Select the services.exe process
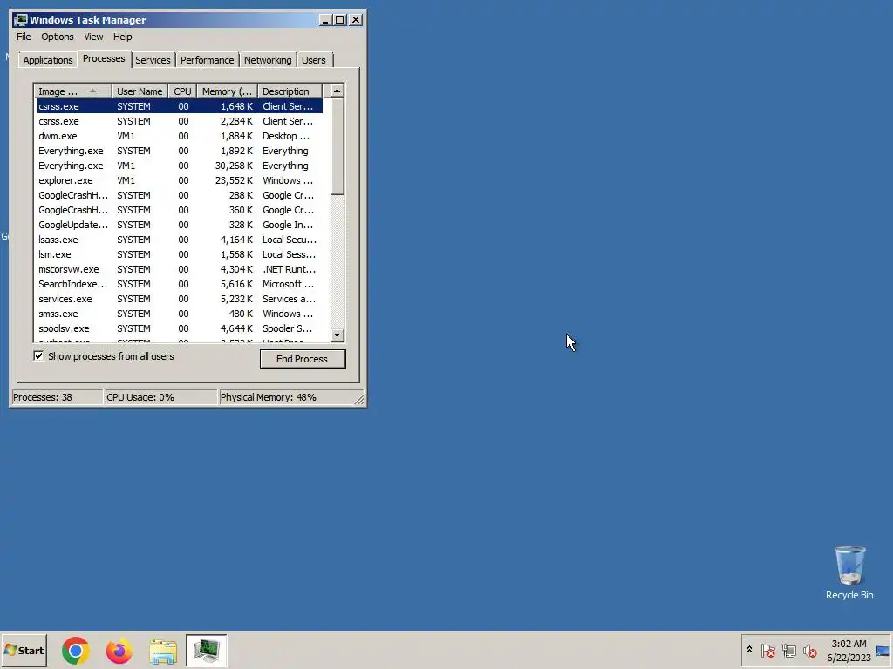Viewport: 893px width, 669px height. (180, 299)
